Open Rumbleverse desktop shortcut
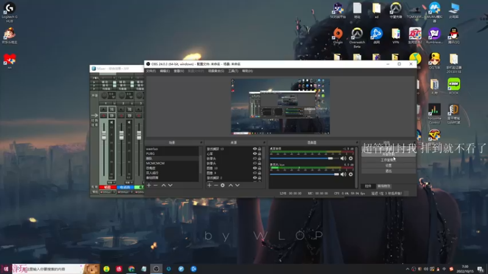This screenshot has width=488, height=274. coord(434,35)
